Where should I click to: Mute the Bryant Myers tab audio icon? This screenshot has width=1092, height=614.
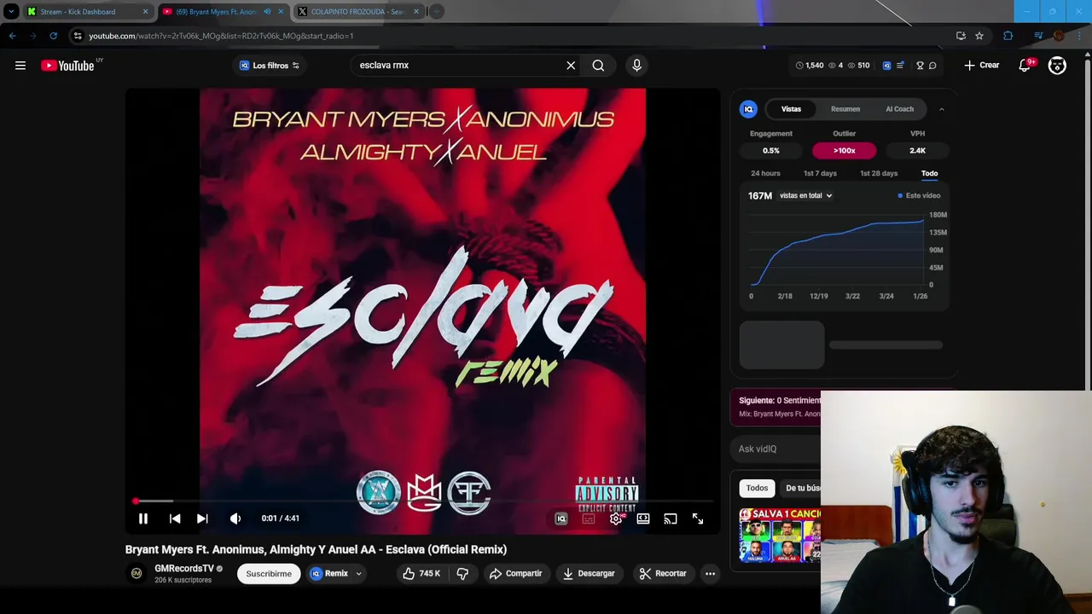click(x=267, y=12)
